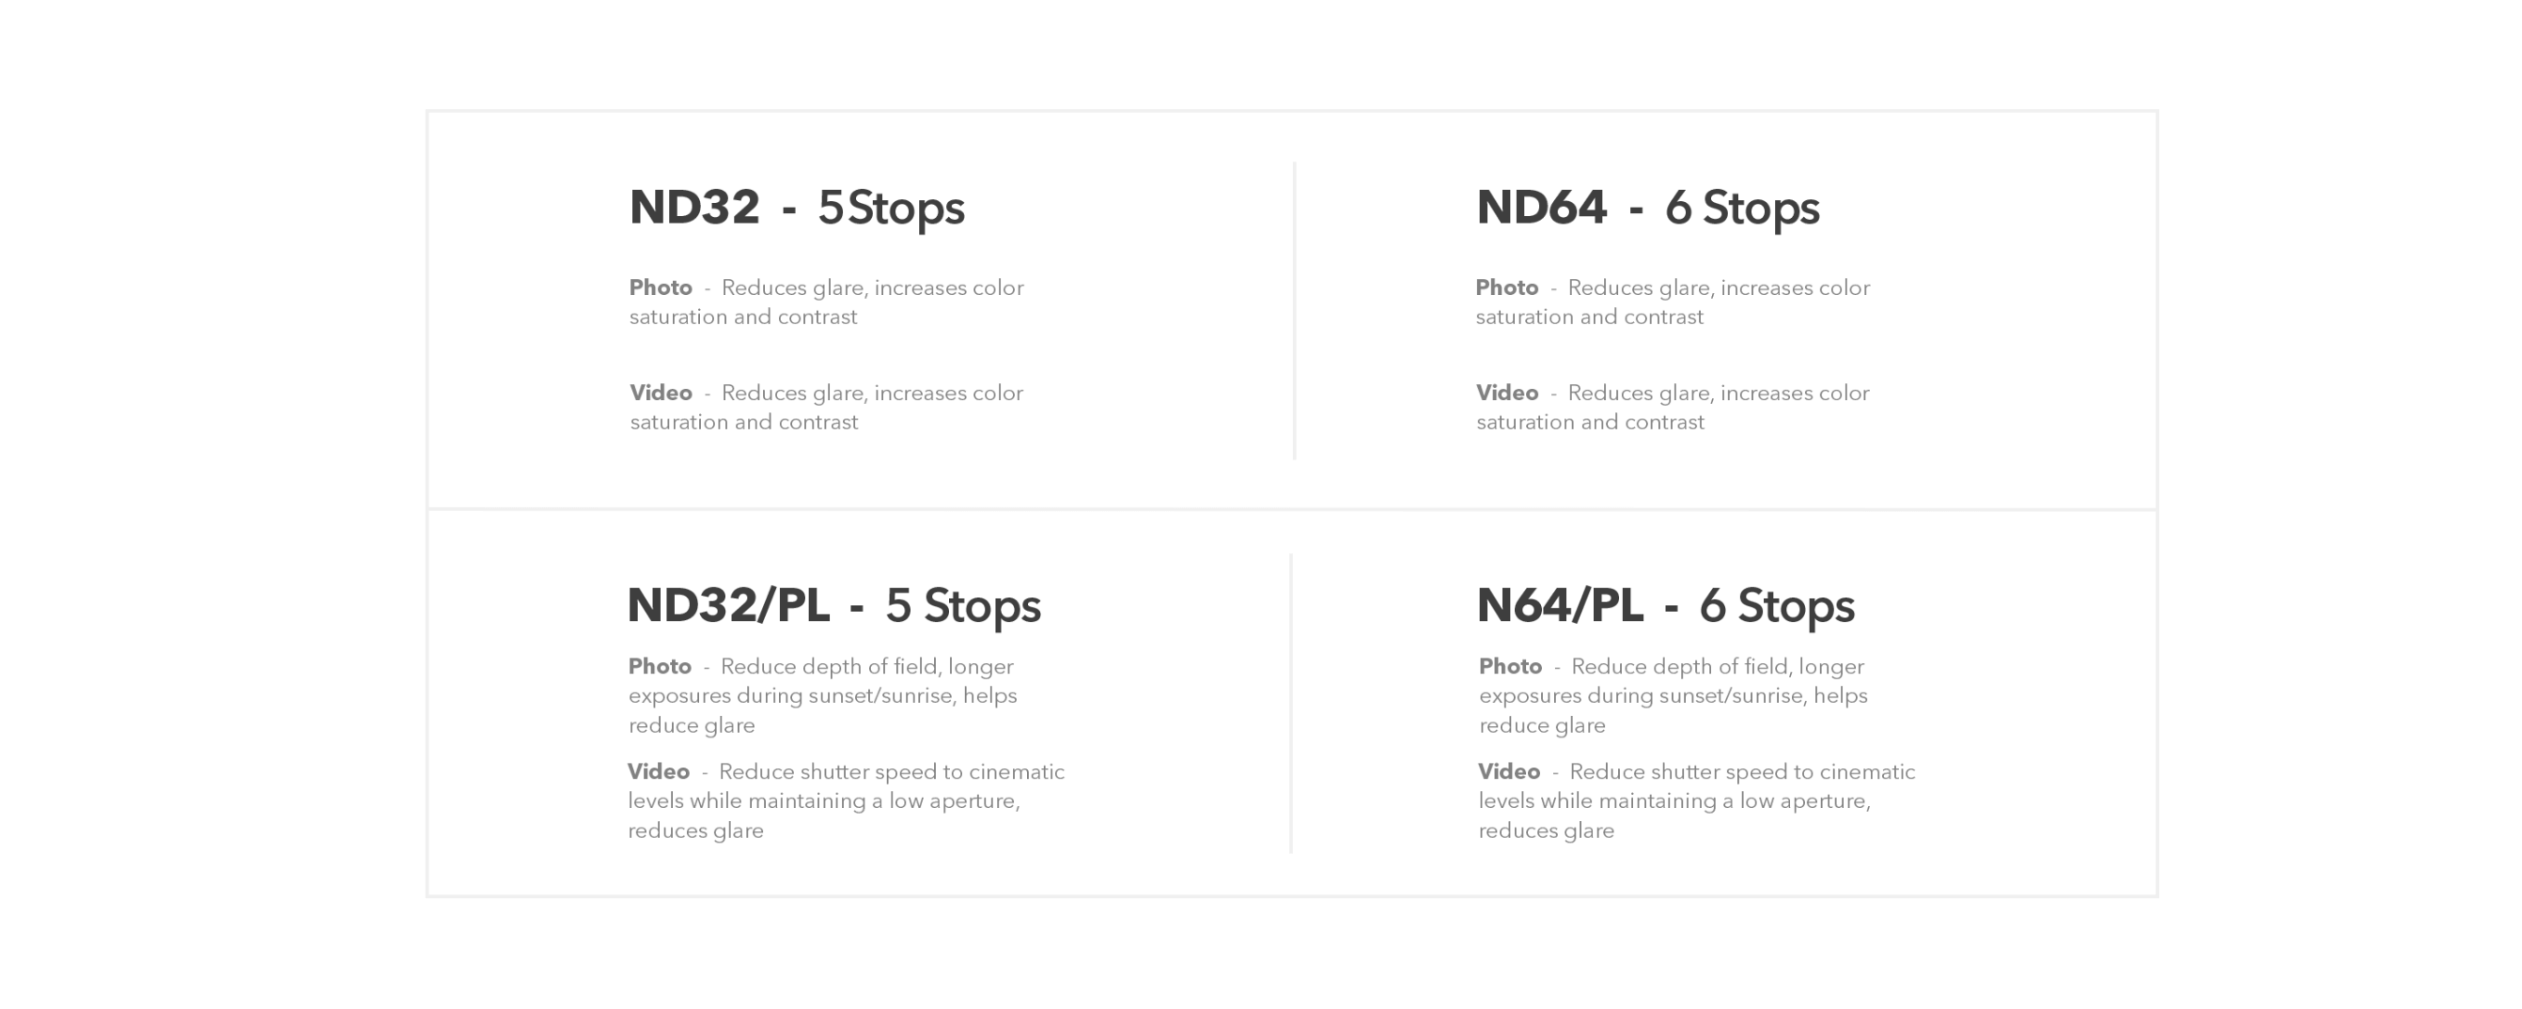Viewport: 2522px width, 1009px height.
Task: Click the Video label under ND32
Action: coord(661,393)
